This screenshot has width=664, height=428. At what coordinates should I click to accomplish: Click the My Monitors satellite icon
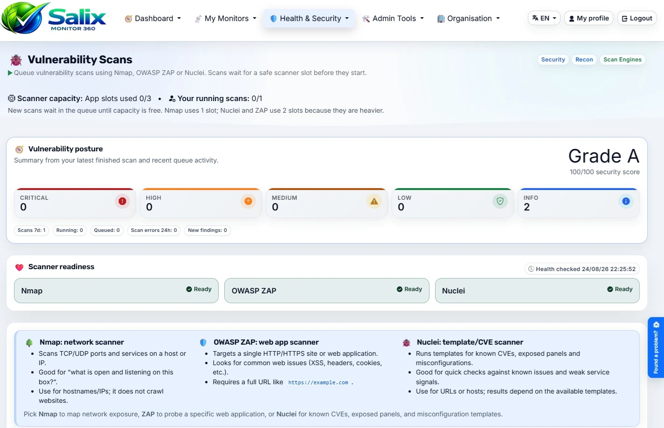pos(198,19)
